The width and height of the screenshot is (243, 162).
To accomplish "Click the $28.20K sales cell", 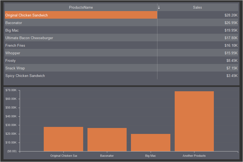I will click(231, 15).
